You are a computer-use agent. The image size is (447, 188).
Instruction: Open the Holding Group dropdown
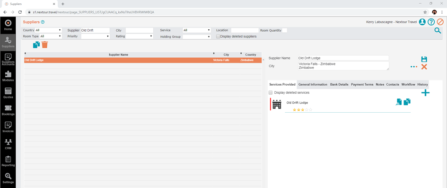tap(197, 36)
